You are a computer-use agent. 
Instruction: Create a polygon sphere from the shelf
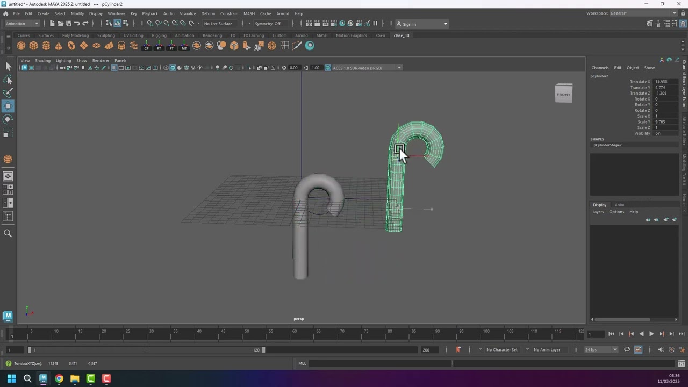(21, 46)
